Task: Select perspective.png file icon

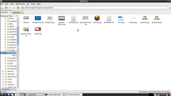Action: click(x=85, y=18)
